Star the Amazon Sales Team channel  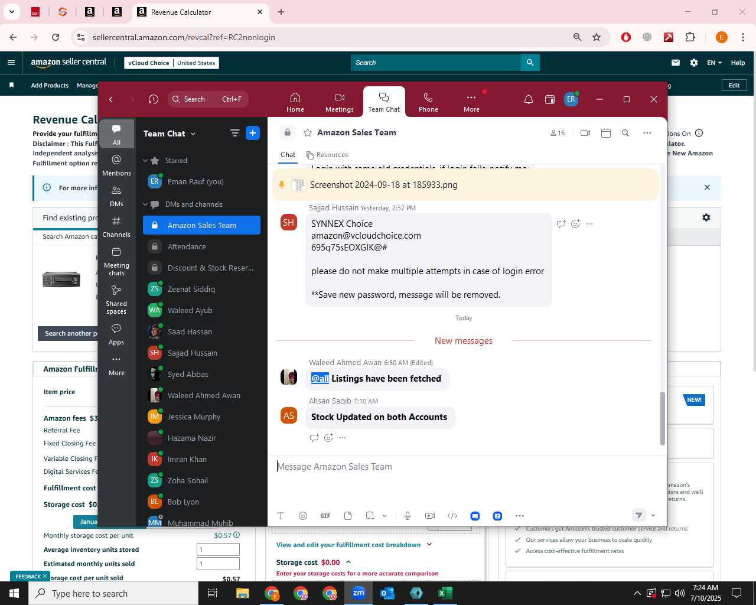click(x=308, y=133)
